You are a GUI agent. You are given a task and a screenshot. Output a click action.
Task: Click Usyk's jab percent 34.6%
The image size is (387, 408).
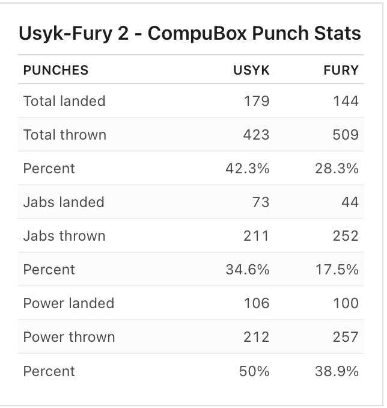point(248,270)
